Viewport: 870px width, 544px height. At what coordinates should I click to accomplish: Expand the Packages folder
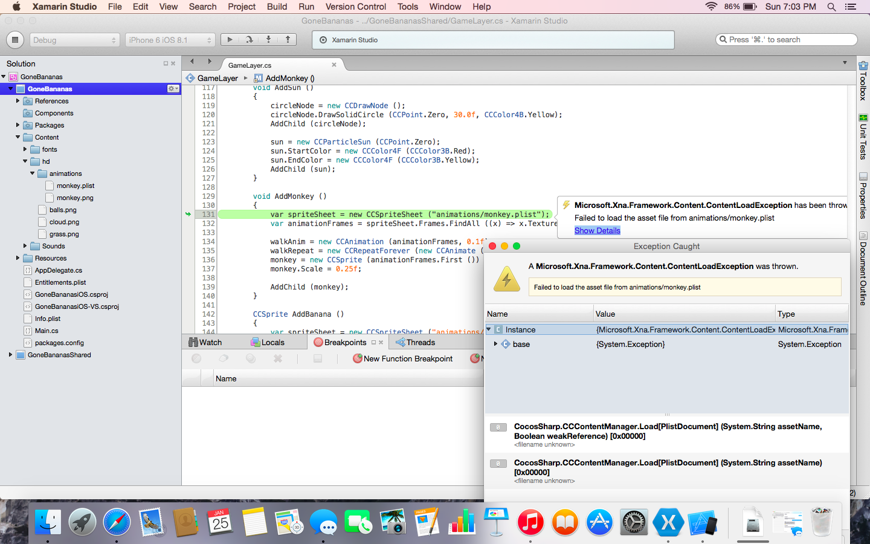[x=18, y=125]
